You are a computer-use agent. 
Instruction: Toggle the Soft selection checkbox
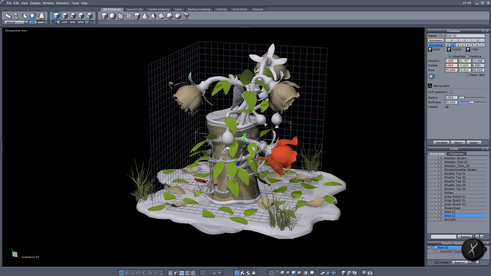coord(451,92)
